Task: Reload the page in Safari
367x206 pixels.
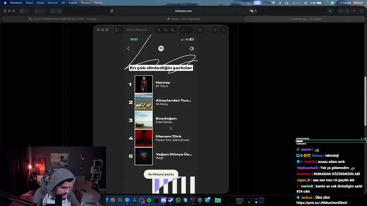Action: point(255,11)
